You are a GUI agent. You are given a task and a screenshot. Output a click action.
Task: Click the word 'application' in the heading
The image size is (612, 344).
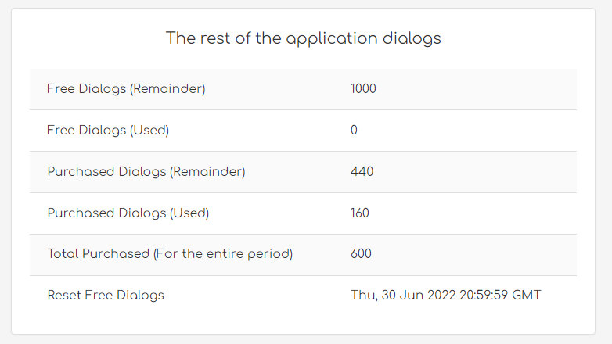pos(326,38)
